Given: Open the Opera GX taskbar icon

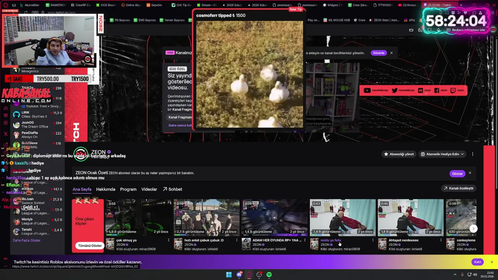Looking at the screenshot, I should (249, 275).
